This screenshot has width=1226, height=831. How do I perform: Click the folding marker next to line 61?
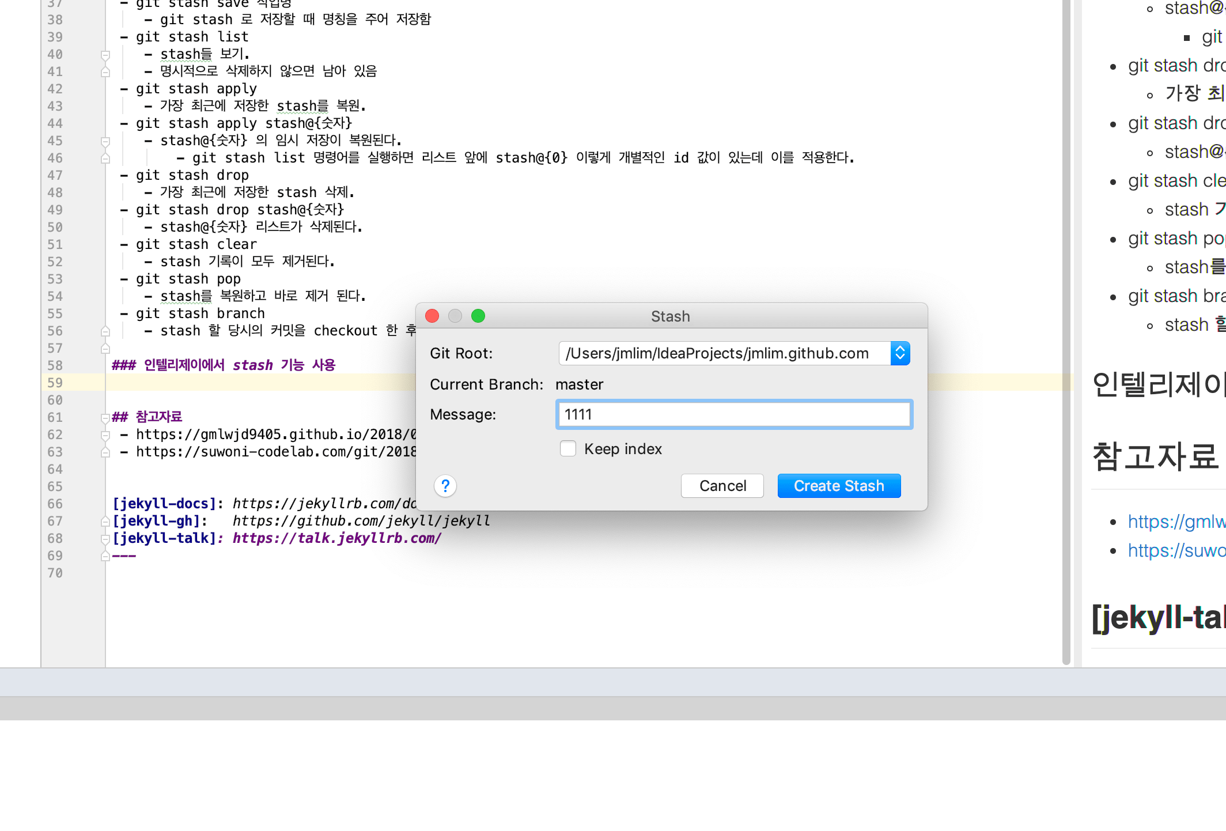click(x=105, y=417)
